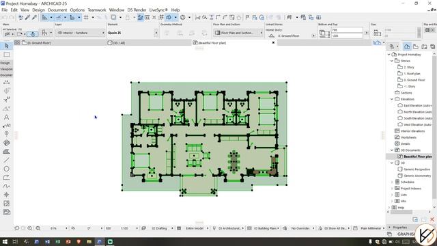Image resolution: width=437 pixels, height=246 pixels.
Task: Open the Entire Model dropdown
Action: (x=208, y=228)
